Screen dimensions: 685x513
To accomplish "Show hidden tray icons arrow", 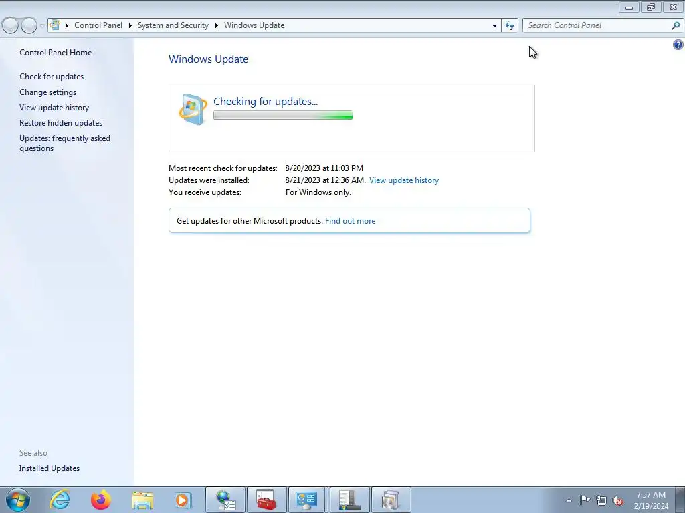I will pos(569,500).
